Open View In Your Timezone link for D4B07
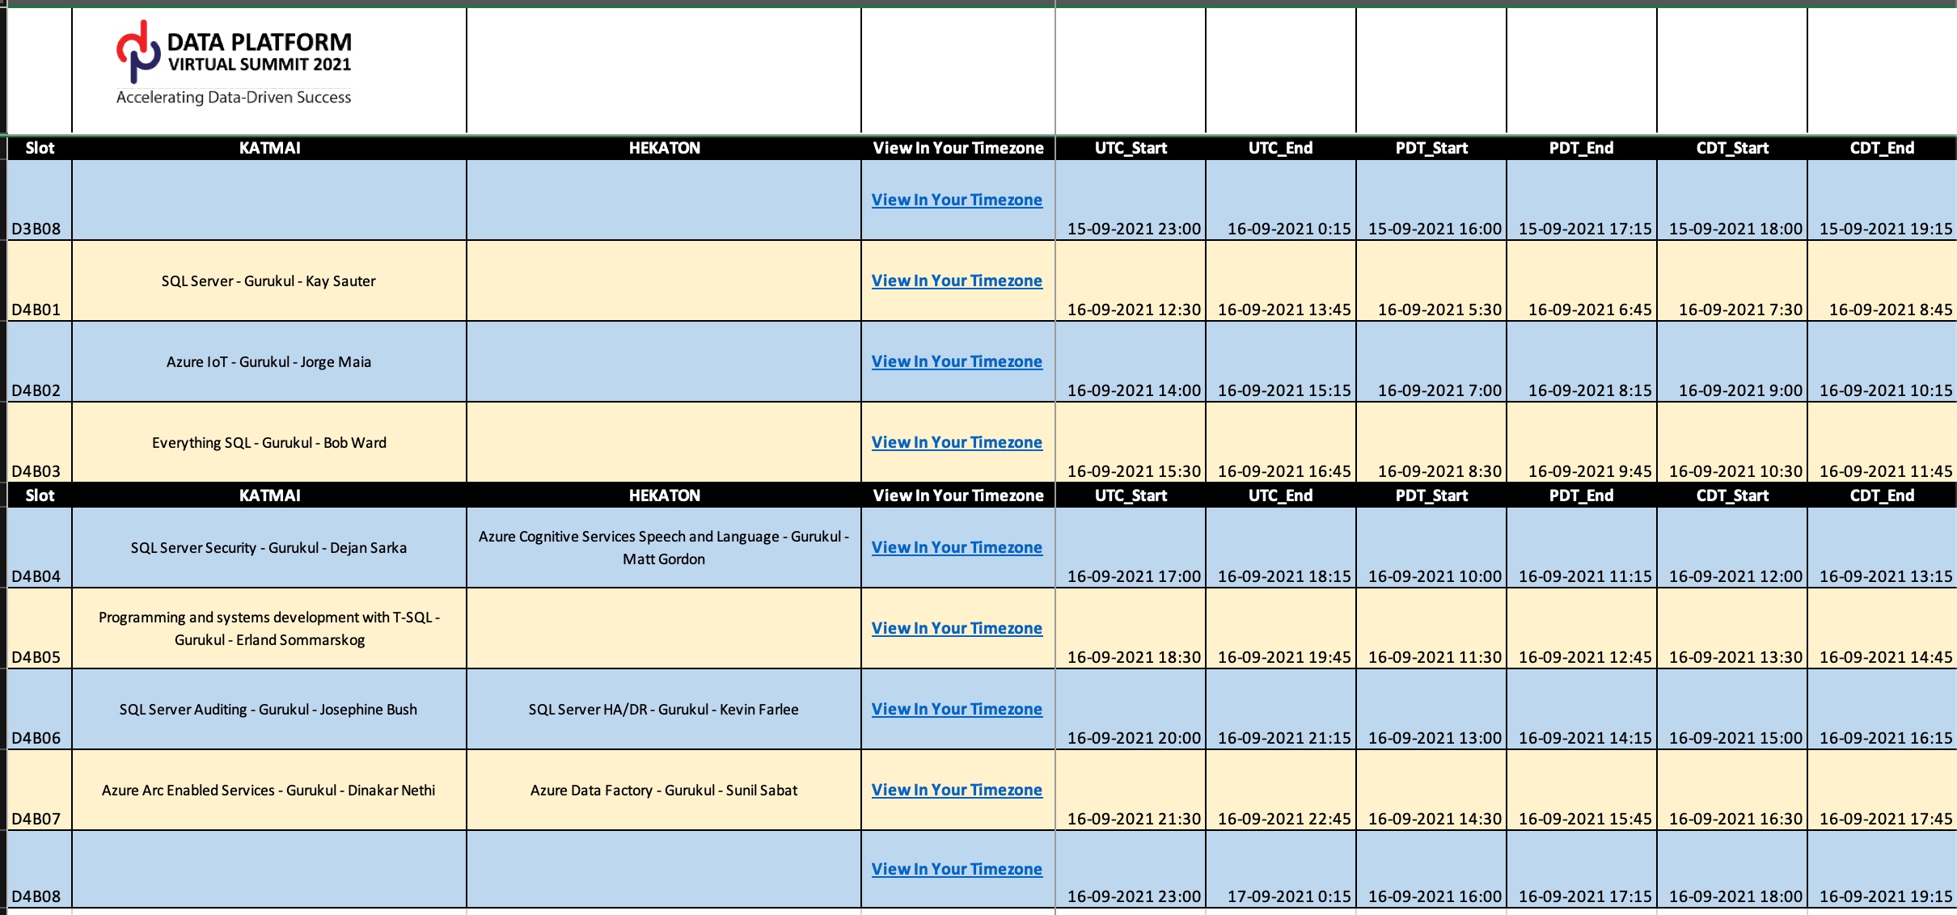Image resolution: width=1957 pixels, height=915 pixels. pyautogui.click(x=957, y=790)
